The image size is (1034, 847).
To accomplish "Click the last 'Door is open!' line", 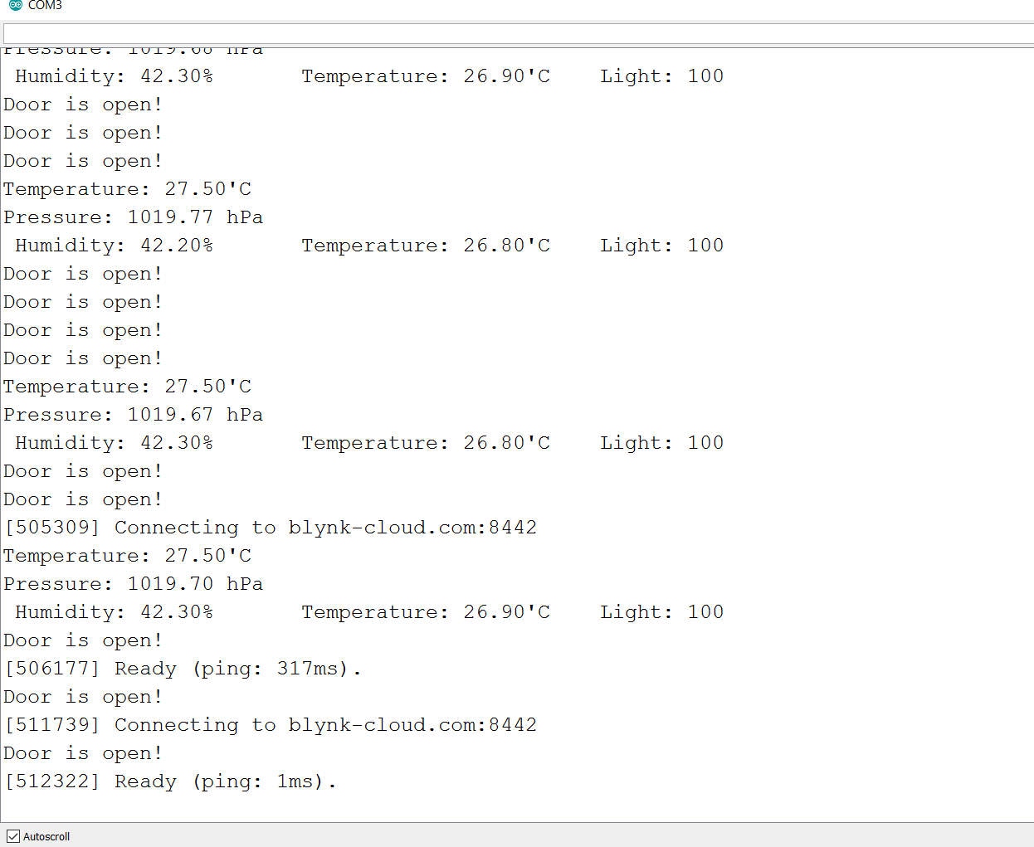I will pos(83,753).
